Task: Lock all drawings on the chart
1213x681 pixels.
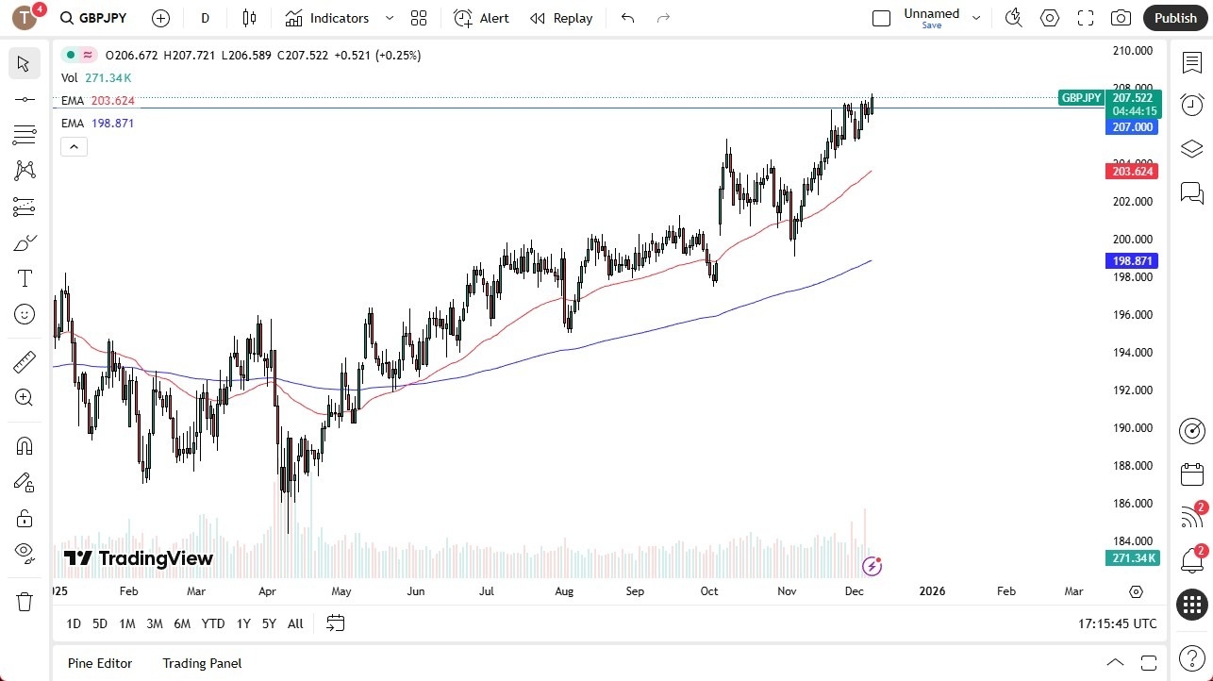Action: pyautogui.click(x=24, y=518)
